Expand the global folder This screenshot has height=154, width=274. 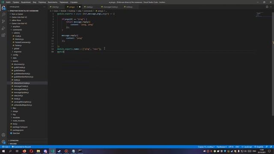click(x=16, y=48)
